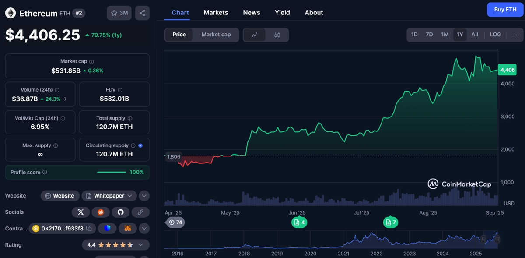525x258 pixels.
Task: Set chart range to All
Action: coord(475,35)
